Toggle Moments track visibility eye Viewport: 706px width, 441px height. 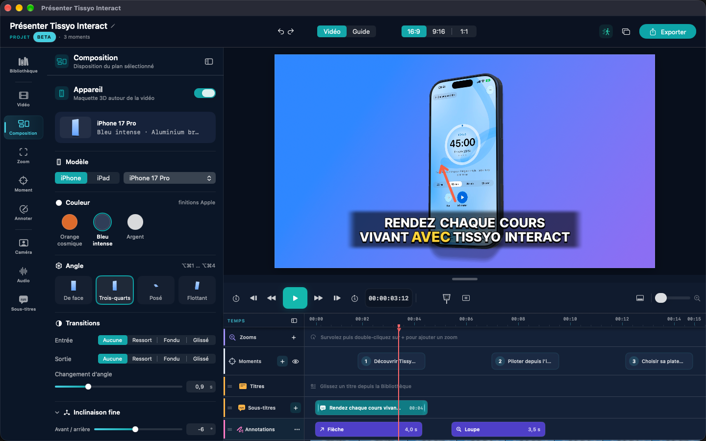(x=296, y=361)
